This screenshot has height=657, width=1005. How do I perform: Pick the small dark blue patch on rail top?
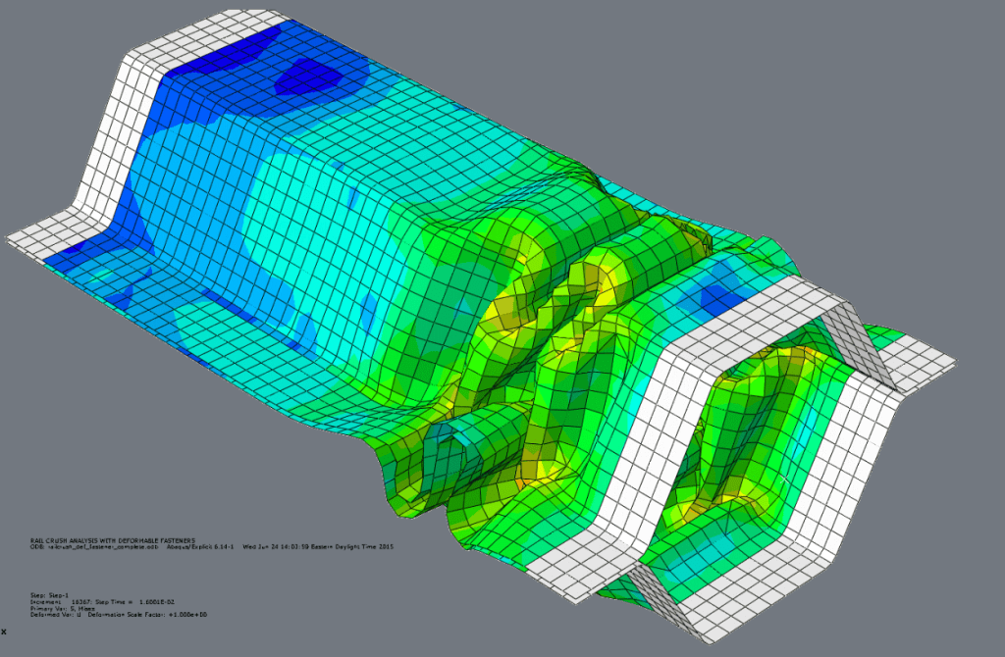(306, 75)
